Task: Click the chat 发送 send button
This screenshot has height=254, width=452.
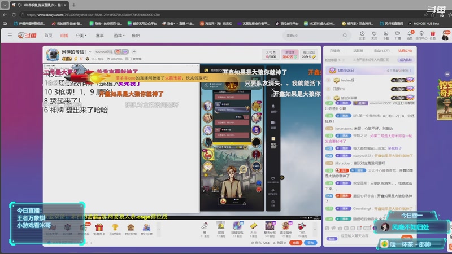Action: click(x=407, y=238)
